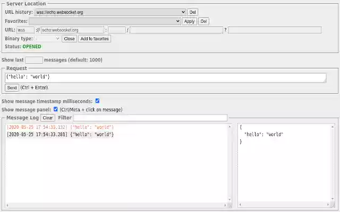
Task: Expand the Favorites dropdown
Action: click(105, 21)
